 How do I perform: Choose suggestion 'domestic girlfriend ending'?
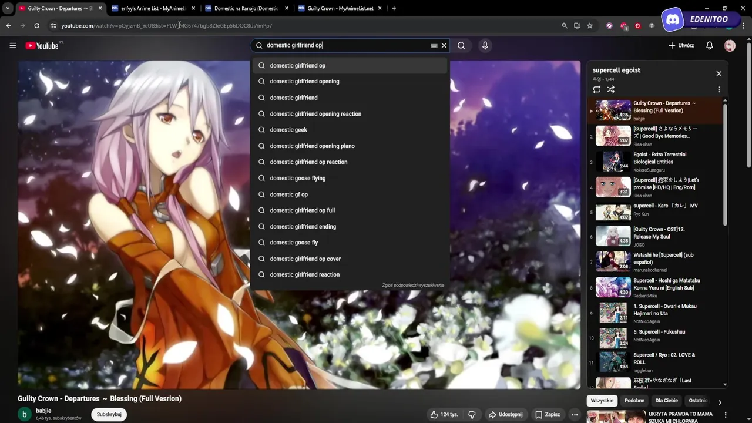(x=350, y=226)
